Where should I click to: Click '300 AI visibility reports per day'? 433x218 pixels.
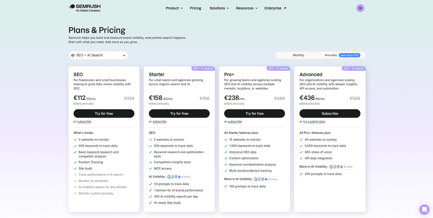[176, 196]
